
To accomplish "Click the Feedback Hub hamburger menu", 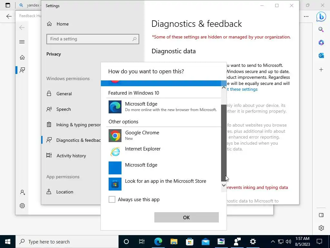I will [22, 42].
